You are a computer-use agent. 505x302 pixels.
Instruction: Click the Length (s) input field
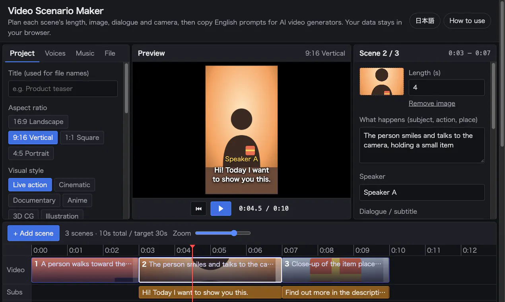coord(447,87)
